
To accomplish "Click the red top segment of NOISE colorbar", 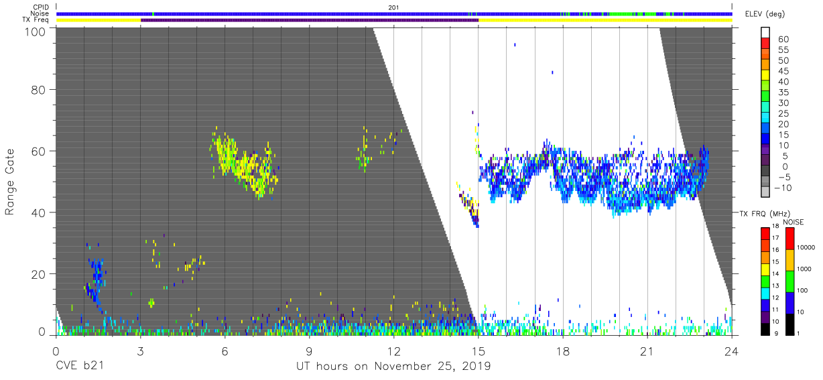I will click(790, 238).
